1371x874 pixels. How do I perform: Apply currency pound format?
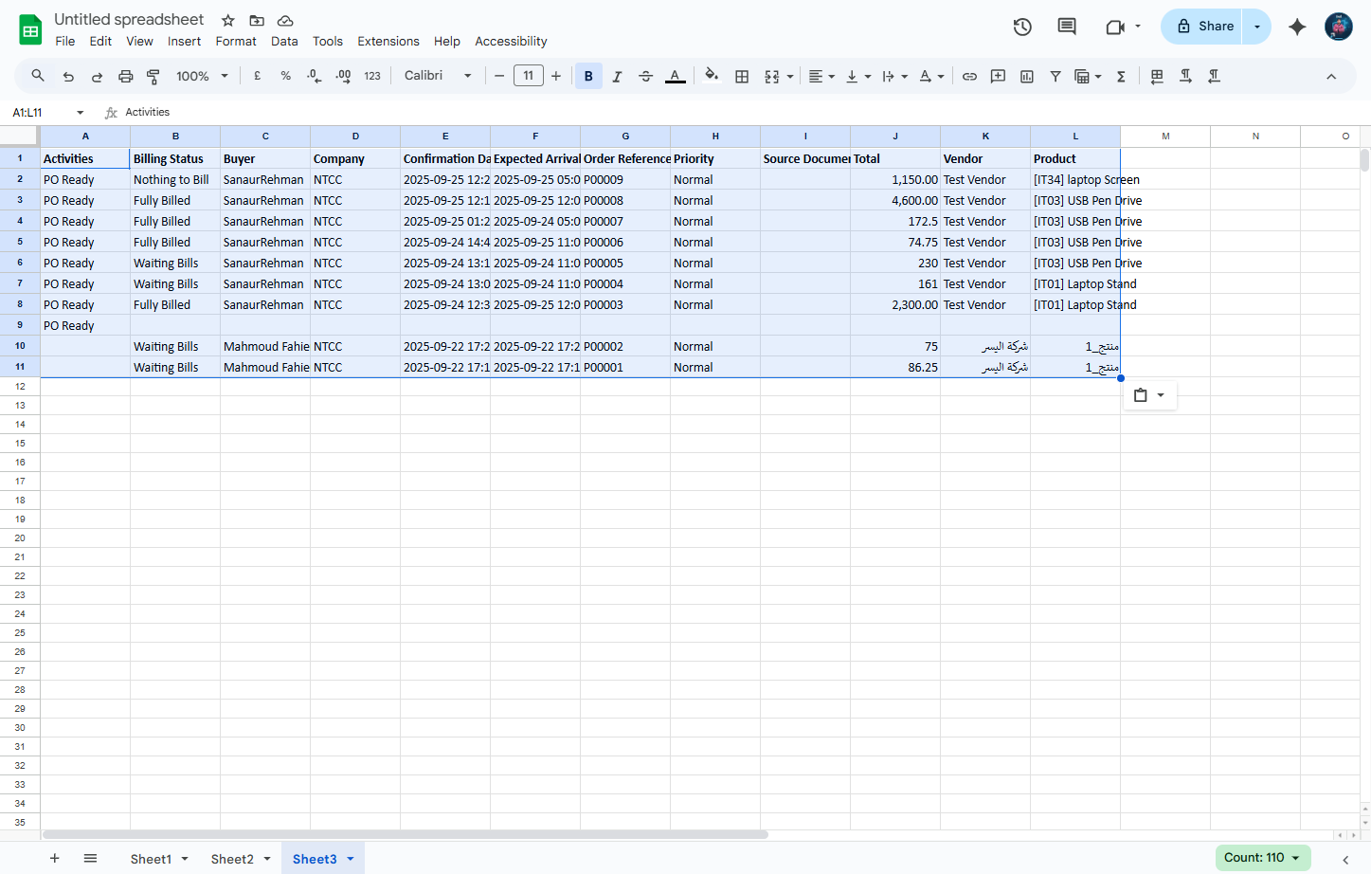pyautogui.click(x=257, y=76)
